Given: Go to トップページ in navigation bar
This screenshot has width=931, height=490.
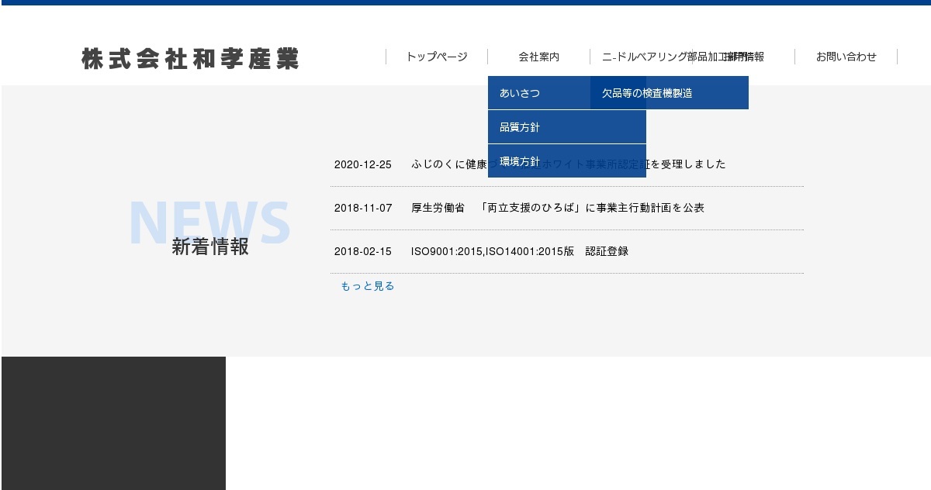Looking at the screenshot, I should (437, 57).
